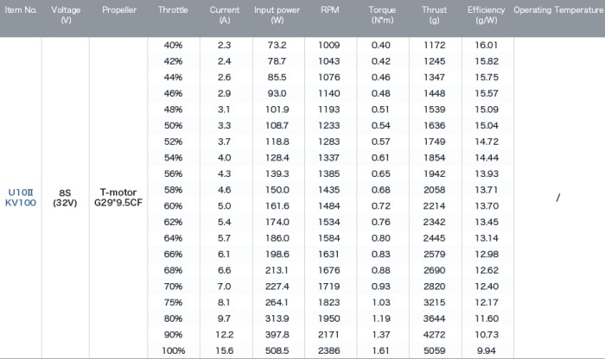Select the 50% throttle cell

coord(173,126)
